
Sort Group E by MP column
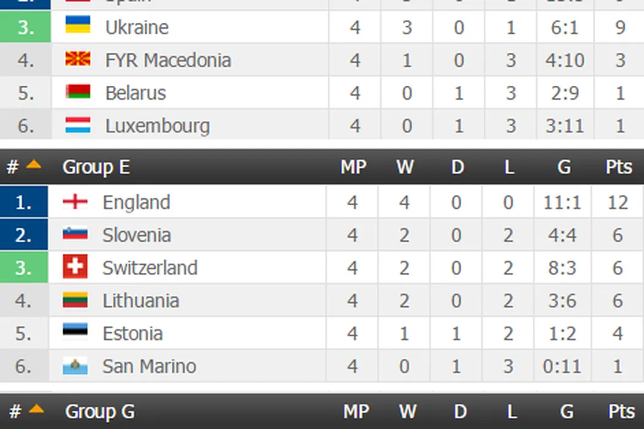click(x=353, y=167)
